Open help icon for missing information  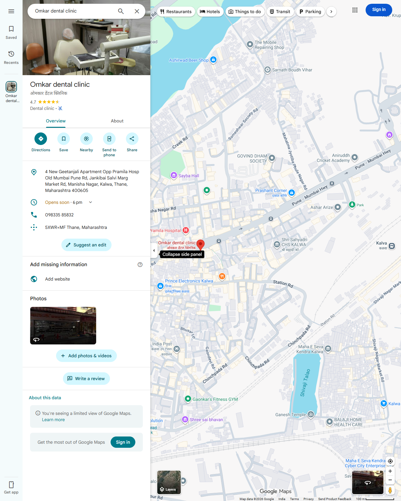(x=140, y=265)
